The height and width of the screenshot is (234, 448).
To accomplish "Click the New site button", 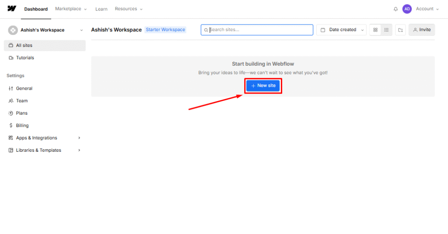I will pos(263,86).
